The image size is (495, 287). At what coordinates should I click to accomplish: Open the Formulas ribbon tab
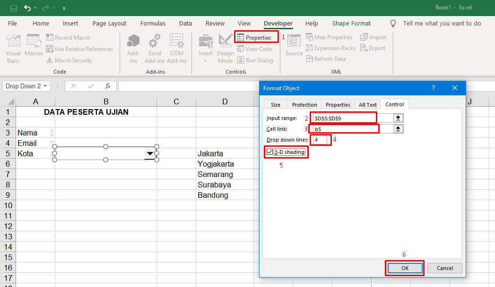coord(153,23)
